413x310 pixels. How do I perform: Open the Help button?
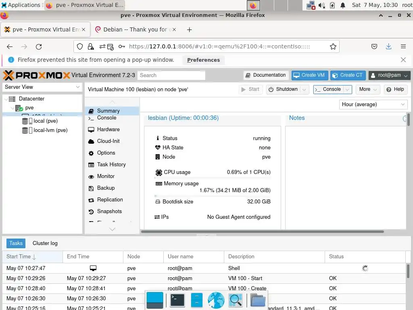[x=395, y=89]
